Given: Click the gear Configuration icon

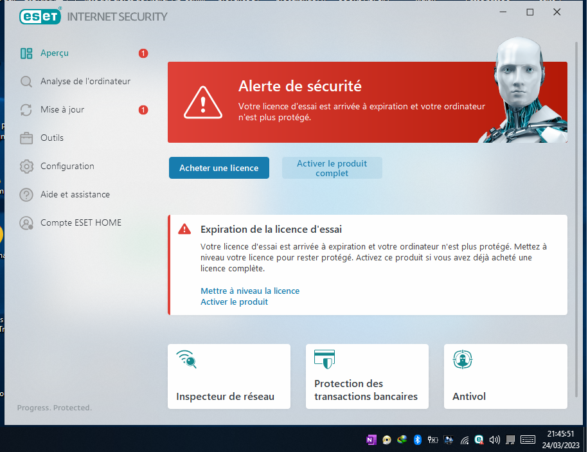Looking at the screenshot, I should (x=26, y=166).
